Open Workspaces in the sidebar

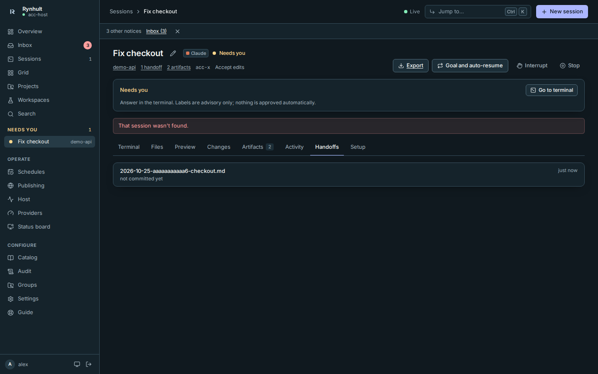click(x=49, y=100)
